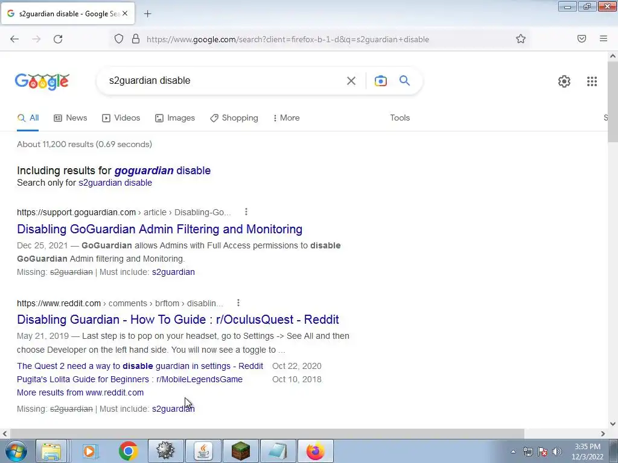Click the vertical scrollbar down arrow
618x463 pixels.
coord(613,424)
